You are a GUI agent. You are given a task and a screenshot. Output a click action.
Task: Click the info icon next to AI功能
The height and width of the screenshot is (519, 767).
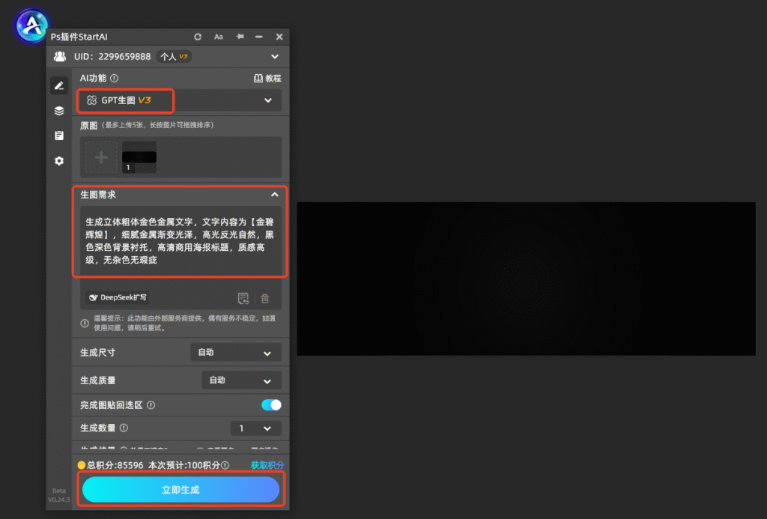[x=115, y=79]
